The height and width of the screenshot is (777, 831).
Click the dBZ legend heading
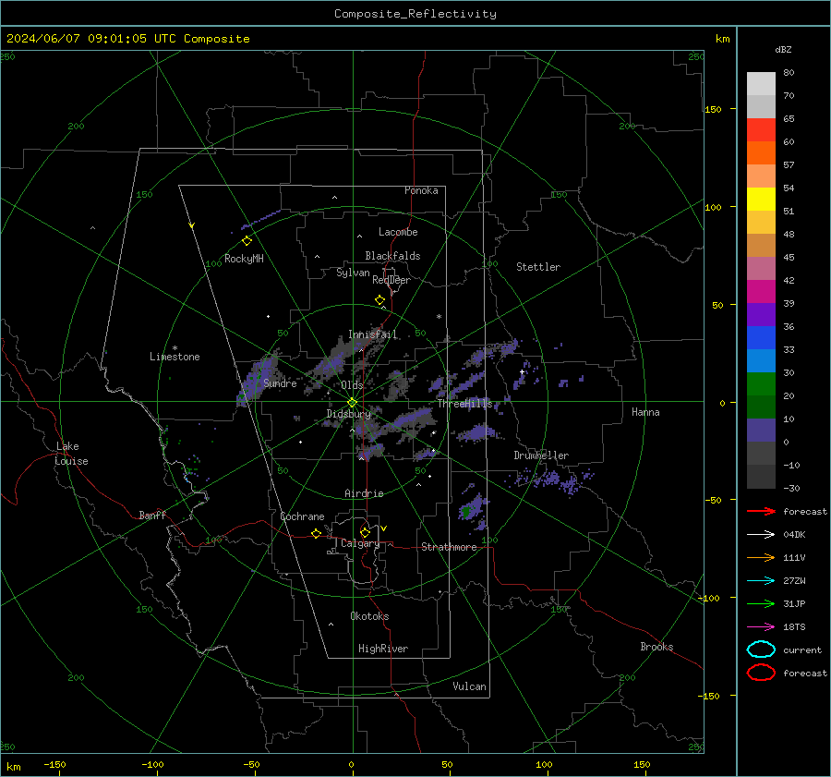click(783, 49)
